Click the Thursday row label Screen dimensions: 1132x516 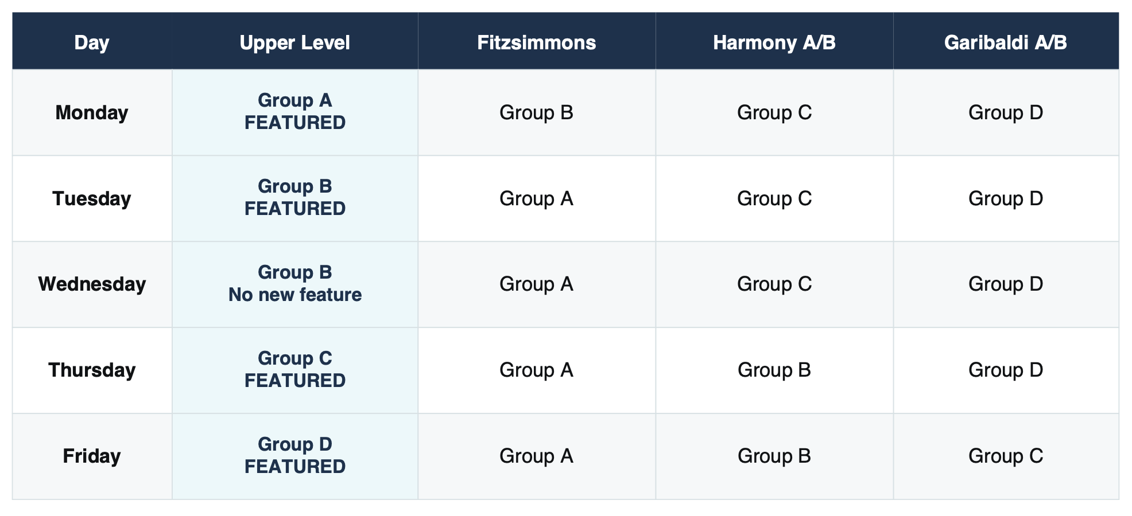(92, 370)
